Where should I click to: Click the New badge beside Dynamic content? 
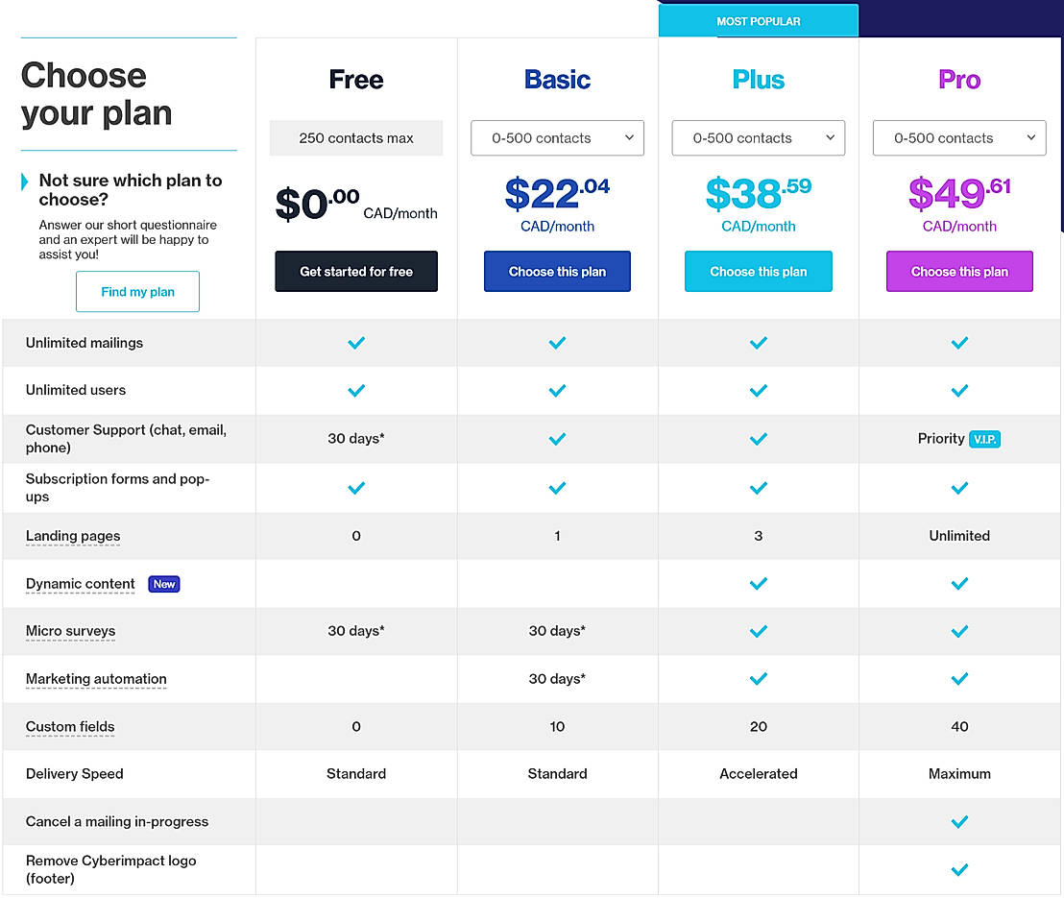click(164, 584)
